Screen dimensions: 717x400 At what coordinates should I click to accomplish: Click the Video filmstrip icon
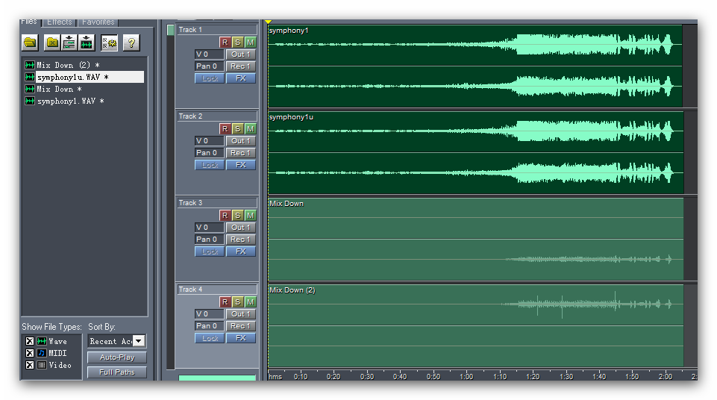[x=42, y=365]
